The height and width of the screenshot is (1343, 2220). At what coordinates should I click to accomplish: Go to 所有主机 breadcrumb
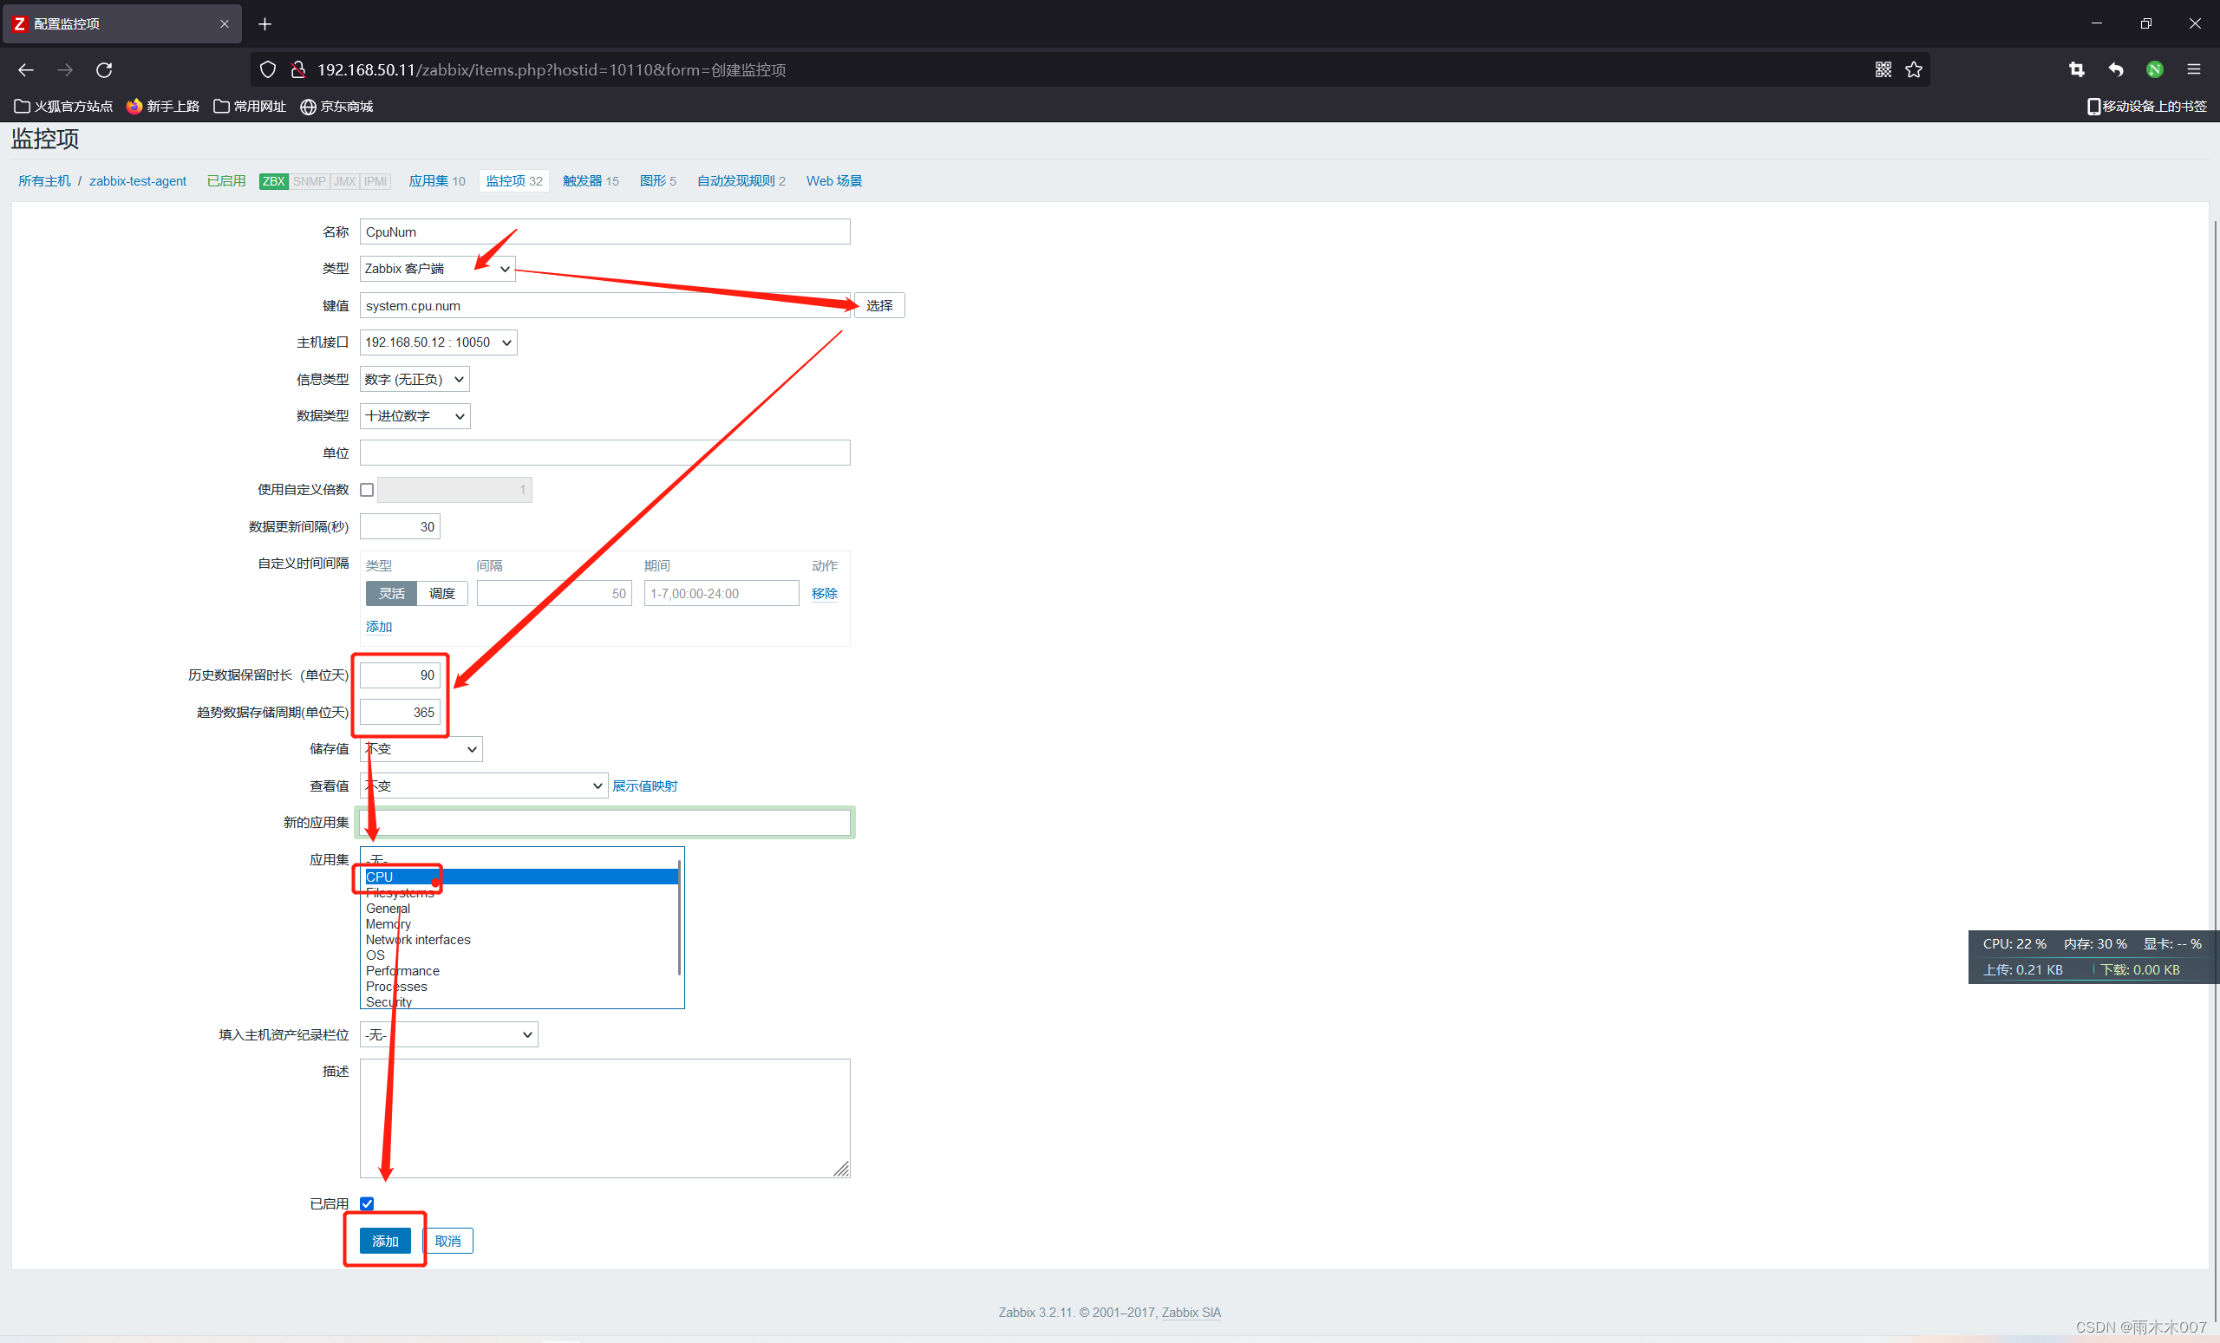click(x=44, y=181)
